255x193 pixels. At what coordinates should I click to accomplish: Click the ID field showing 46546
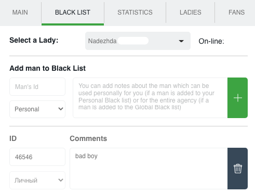pyautogui.click(x=37, y=157)
